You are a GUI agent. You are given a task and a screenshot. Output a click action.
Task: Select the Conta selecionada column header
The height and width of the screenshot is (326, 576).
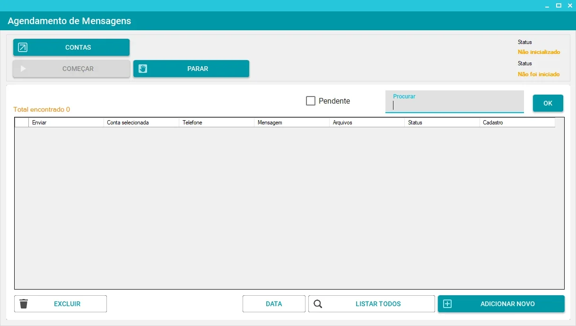(x=141, y=123)
